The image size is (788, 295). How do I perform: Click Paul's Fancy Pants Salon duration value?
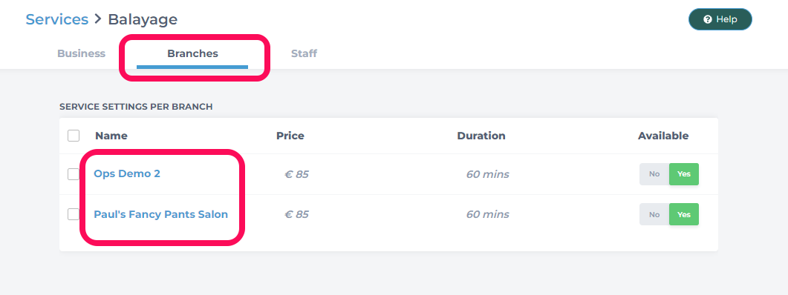(x=487, y=214)
